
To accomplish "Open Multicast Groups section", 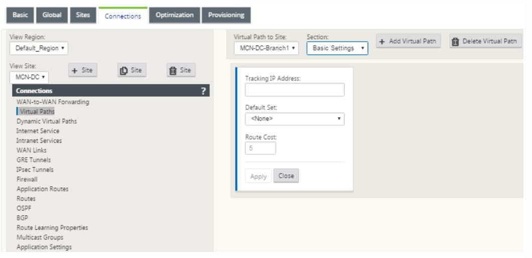I will pos(40,237).
